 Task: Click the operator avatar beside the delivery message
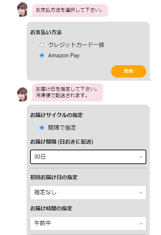(22, 94)
